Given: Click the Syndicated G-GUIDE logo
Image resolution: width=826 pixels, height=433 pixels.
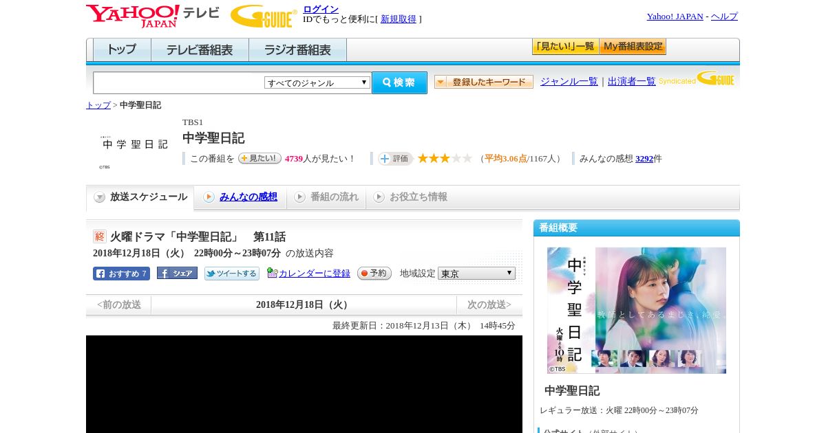Looking at the screenshot, I should click(x=697, y=78).
